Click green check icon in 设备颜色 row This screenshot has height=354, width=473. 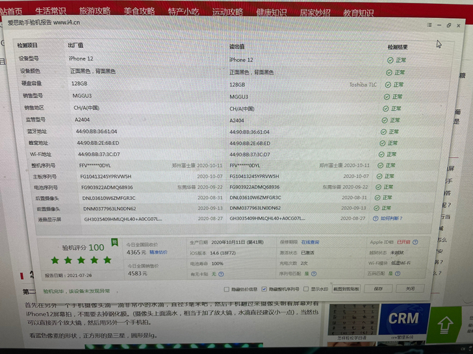(x=389, y=73)
